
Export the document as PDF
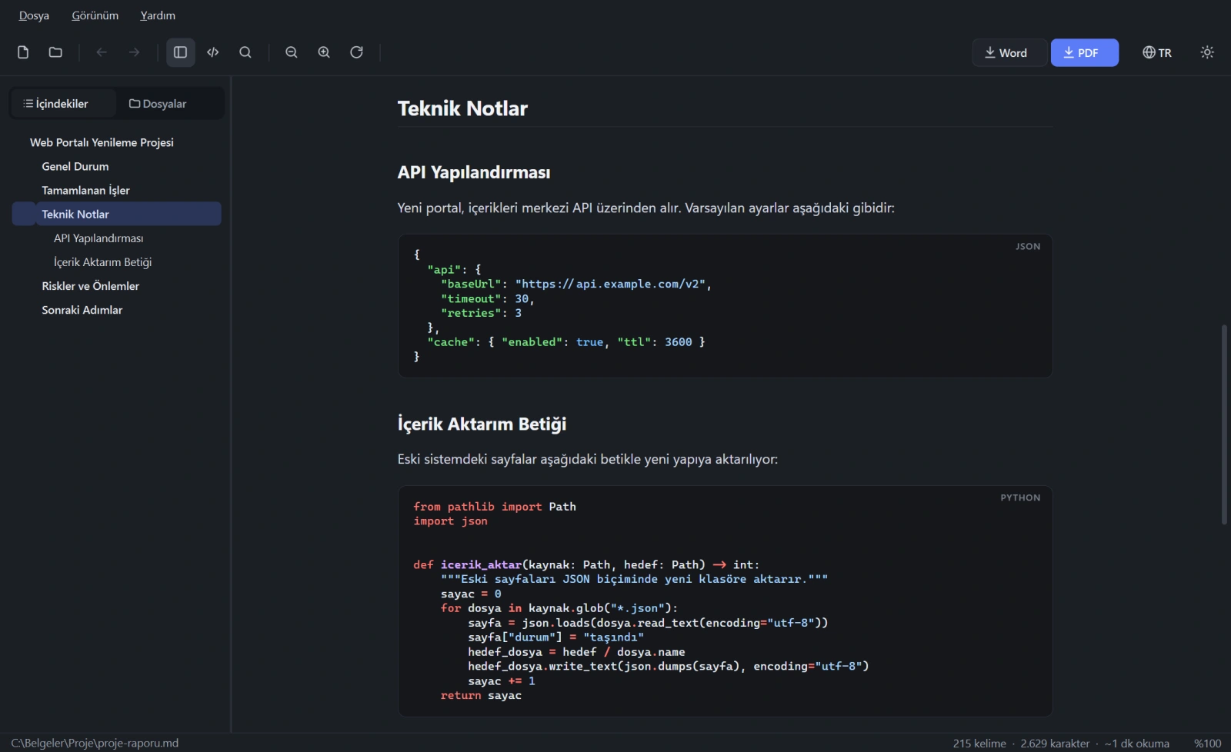coord(1085,52)
